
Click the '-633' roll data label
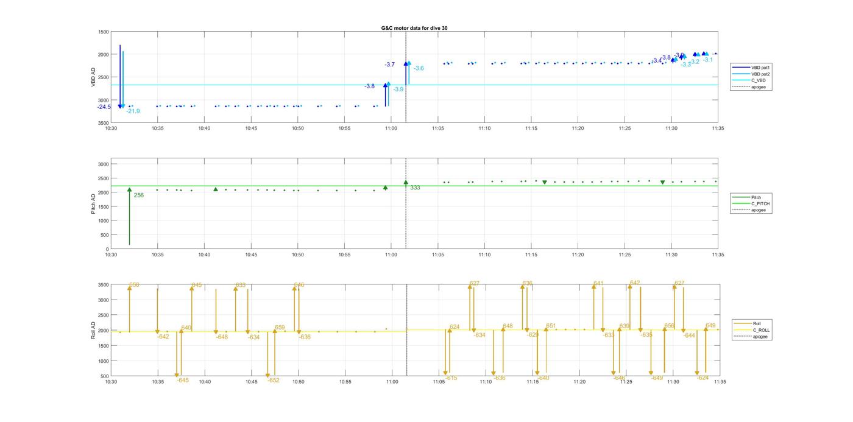tap(609, 335)
